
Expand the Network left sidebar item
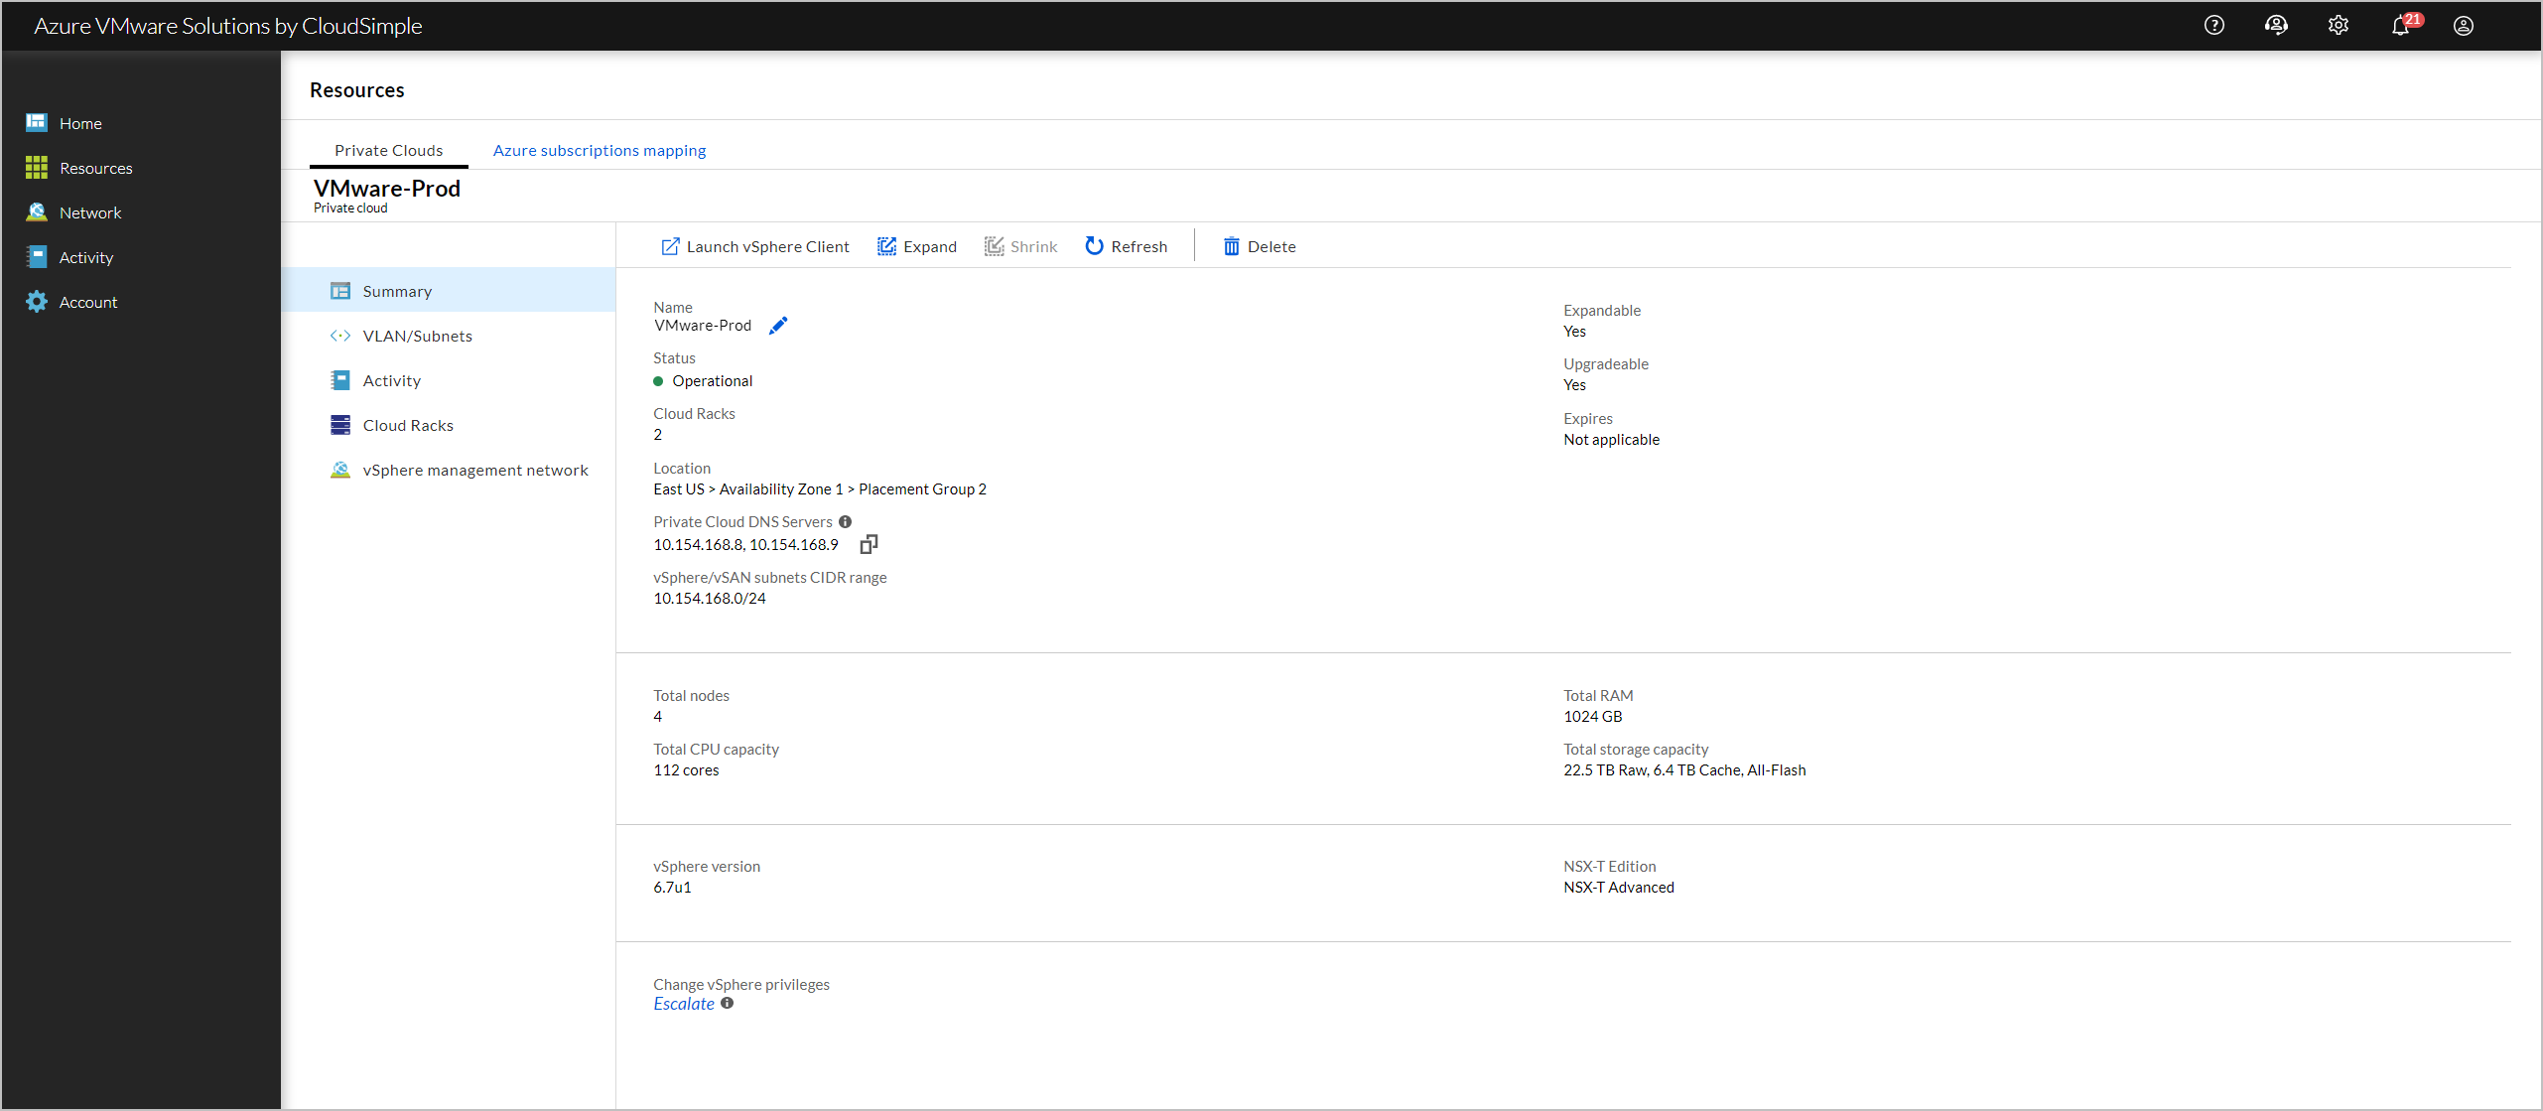91,212
